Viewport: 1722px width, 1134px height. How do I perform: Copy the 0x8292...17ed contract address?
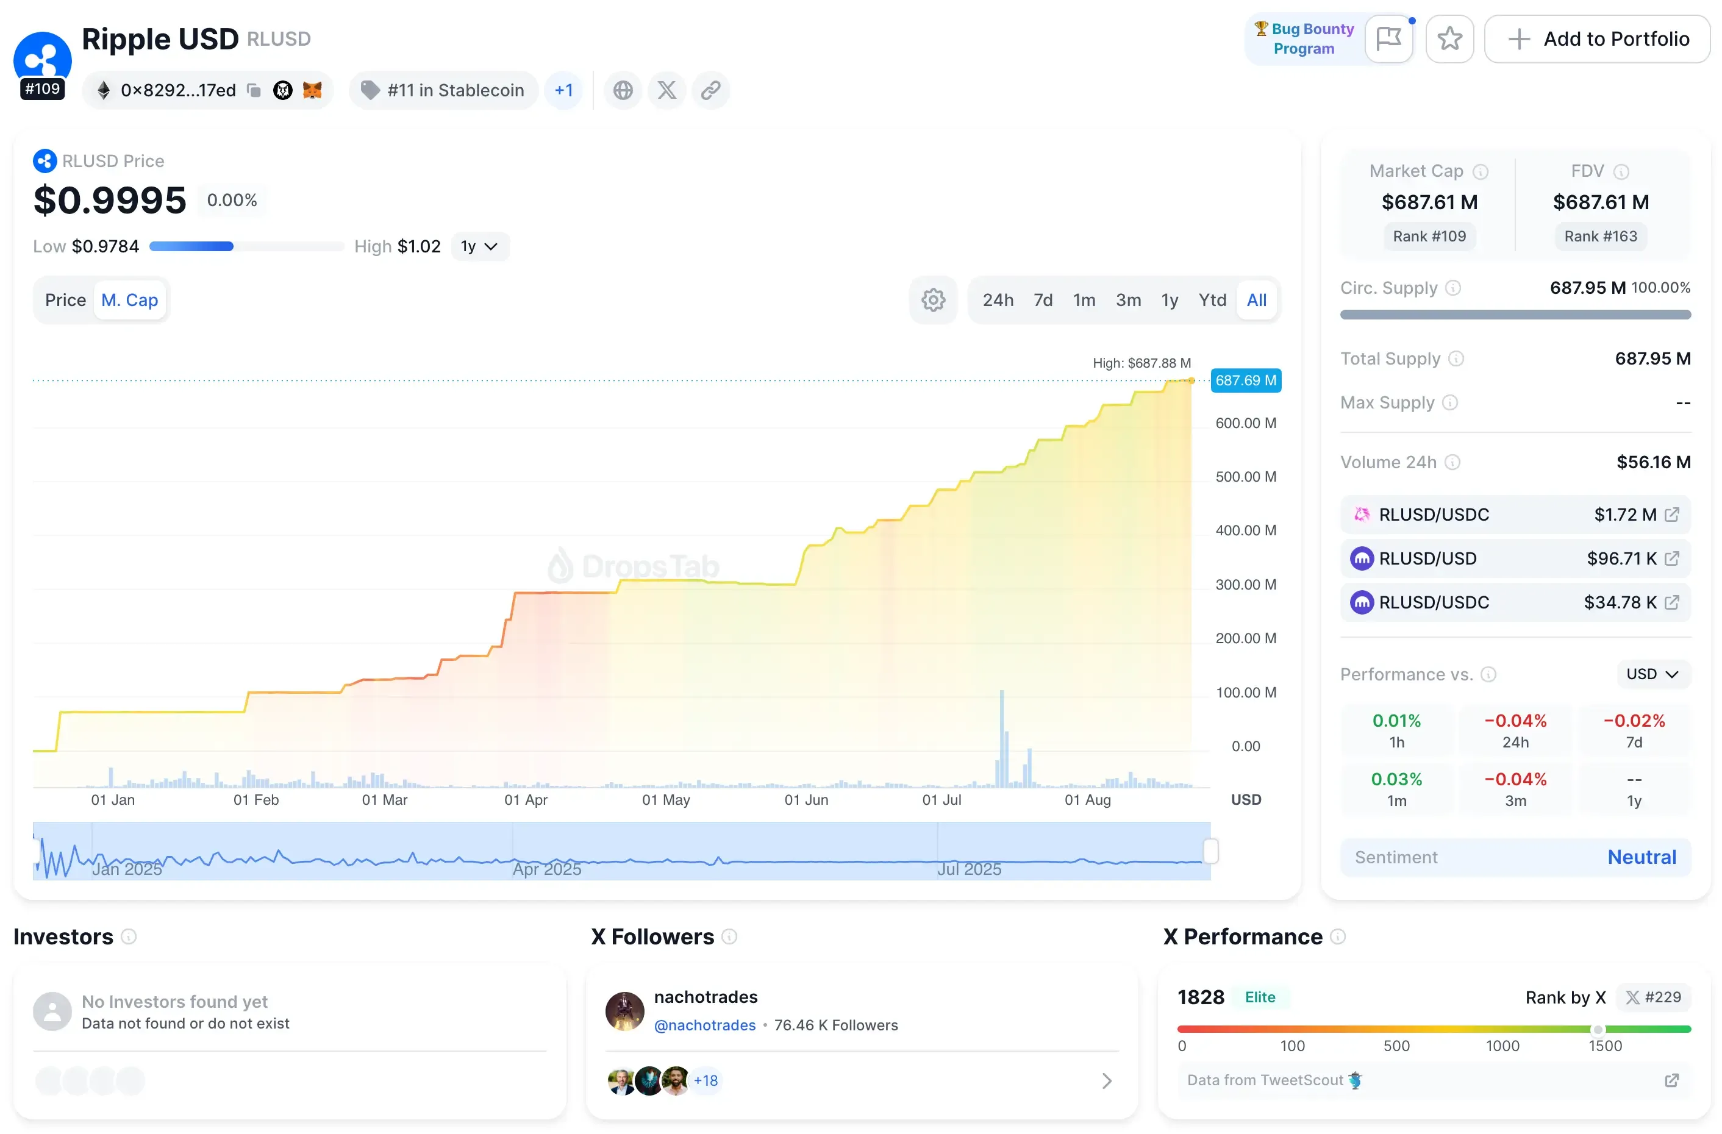[253, 90]
